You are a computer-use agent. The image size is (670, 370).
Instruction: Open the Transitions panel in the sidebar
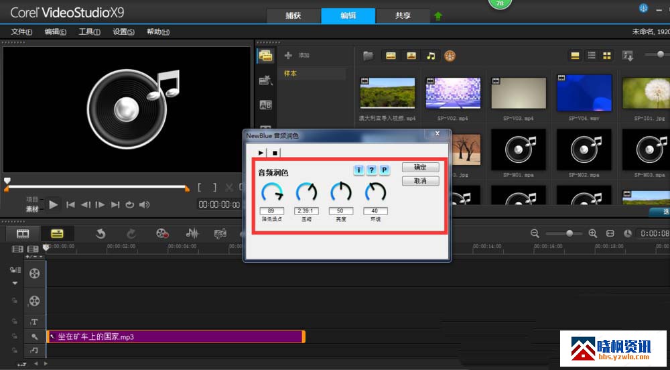click(265, 80)
